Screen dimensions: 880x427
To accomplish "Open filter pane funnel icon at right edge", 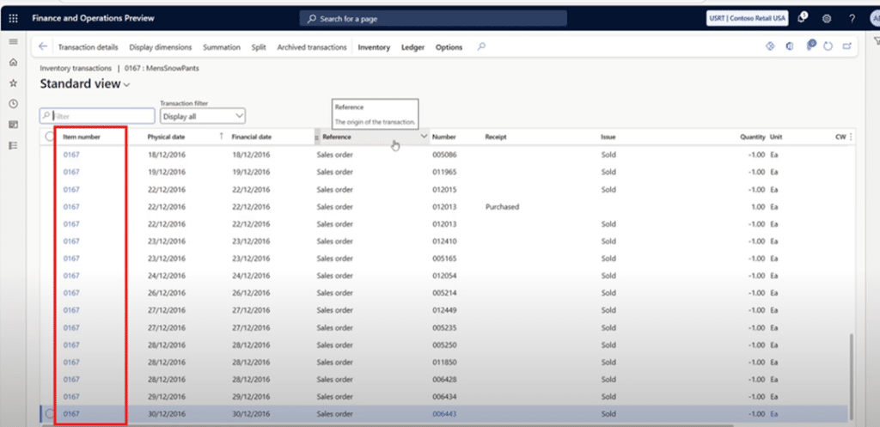I will [876, 41].
